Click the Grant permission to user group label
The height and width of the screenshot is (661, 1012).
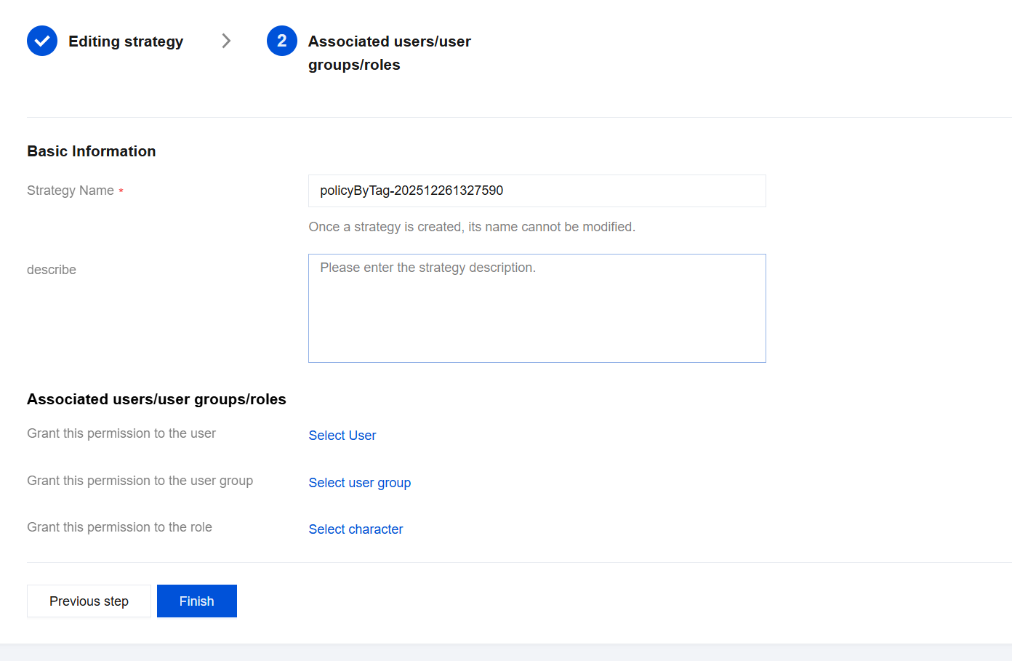(x=140, y=481)
